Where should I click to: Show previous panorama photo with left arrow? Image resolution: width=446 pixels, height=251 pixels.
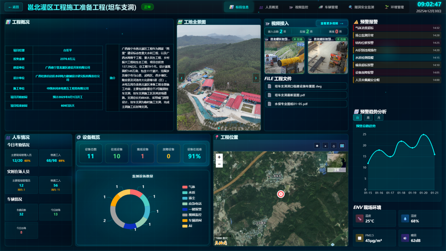point(182,78)
